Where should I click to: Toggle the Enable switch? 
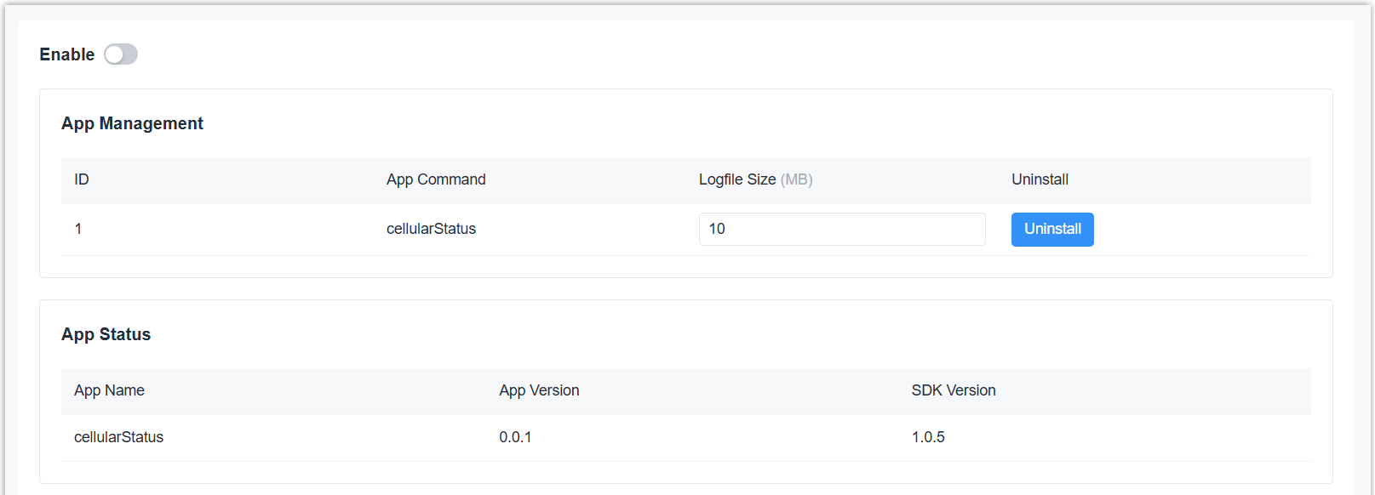(121, 54)
